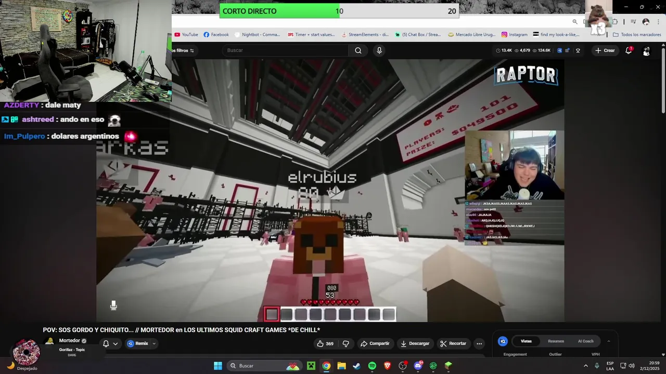Viewport: 666px width, 374px height.
Task: Select the AI Coach tab
Action: point(585,341)
